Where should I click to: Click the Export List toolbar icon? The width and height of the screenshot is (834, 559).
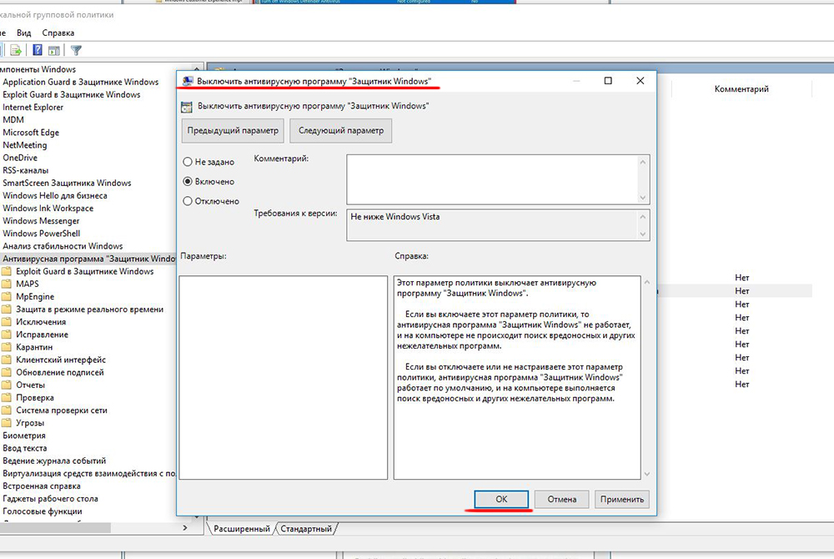tap(16, 51)
